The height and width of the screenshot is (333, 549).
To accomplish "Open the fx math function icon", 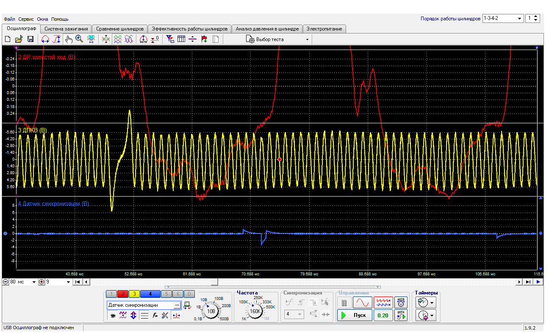I will click(x=155, y=316).
